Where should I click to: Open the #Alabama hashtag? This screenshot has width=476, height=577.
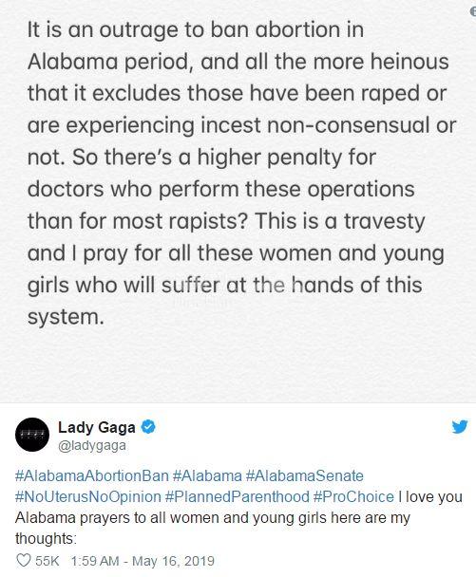[207, 475]
